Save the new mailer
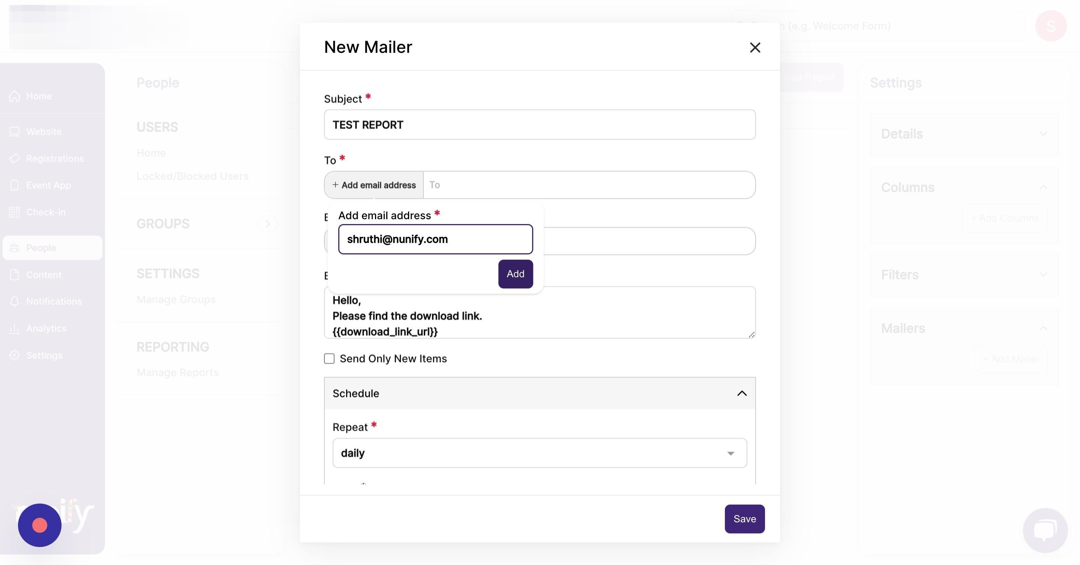Viewport: 1080px width, 565px height. [745, 519]
